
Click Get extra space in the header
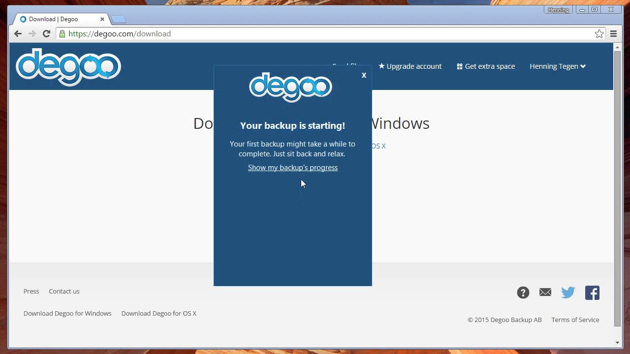tap(486, 66)
